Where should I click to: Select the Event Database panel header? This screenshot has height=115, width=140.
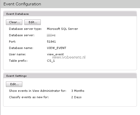(x=70, y=14)
